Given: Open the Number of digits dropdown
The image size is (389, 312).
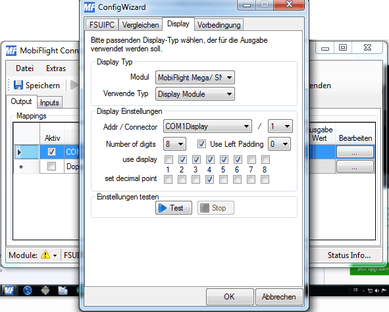Looking at the screenshot, I should (174, 144).
